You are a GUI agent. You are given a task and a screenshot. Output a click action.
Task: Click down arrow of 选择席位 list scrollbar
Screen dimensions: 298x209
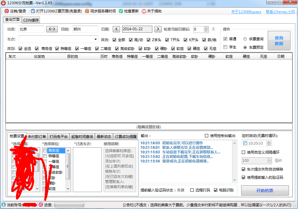click(x=68, y=189)
